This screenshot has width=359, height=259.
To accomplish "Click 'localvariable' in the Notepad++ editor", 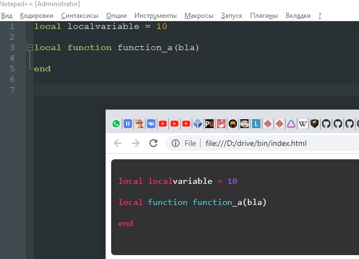I will 103,26.
